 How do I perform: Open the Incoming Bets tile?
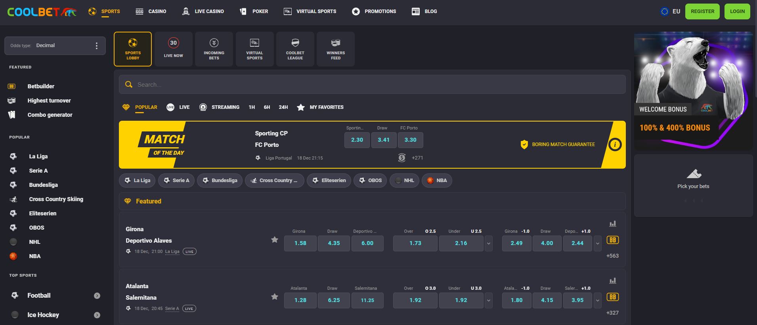[214, 49]
